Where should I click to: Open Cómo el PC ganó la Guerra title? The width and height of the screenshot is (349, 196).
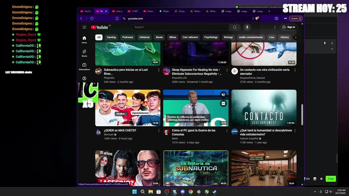tap(194, 132)
